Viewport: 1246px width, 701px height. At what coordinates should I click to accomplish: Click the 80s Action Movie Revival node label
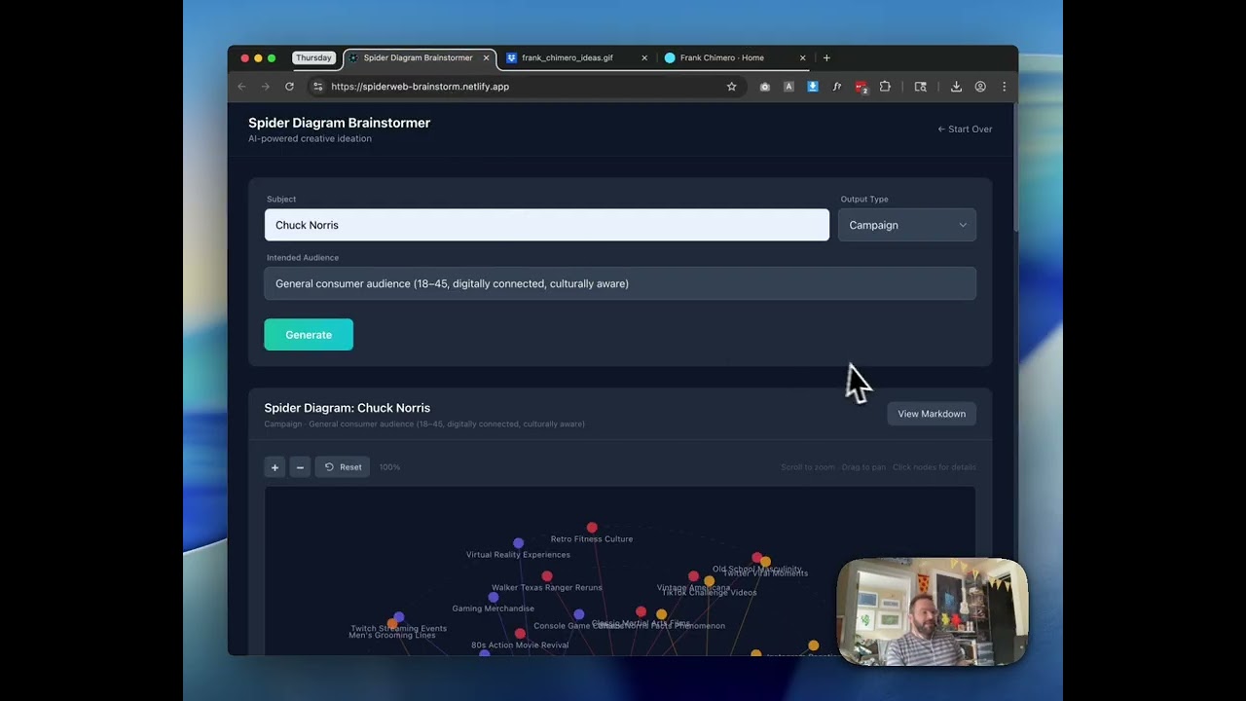tap(520, 645)
